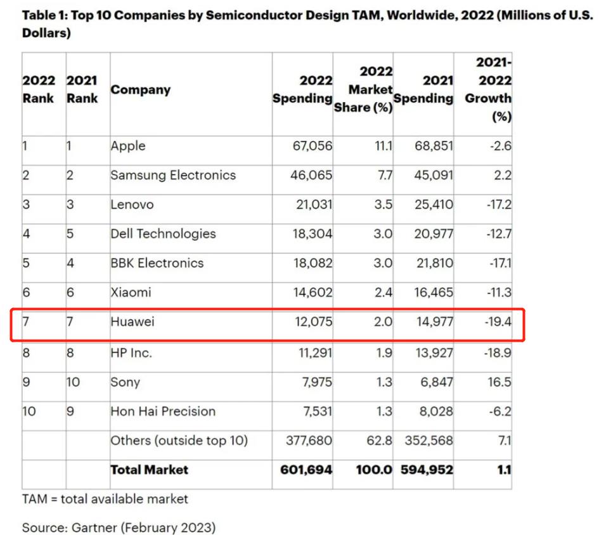Click the Source: Gartner footnote text
Image resolution: width=606 pixels, height=535 pixels.
(119, 527)
